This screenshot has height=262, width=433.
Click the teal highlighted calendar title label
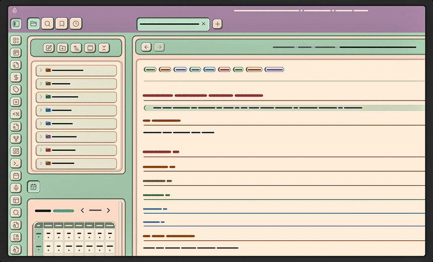[63, 211]
